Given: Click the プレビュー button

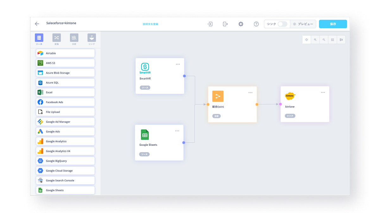Looking at the screenshot, I should (303, 24).
